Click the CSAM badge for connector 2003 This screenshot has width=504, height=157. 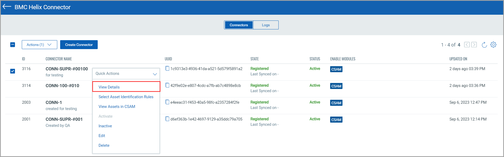pos(336,103)
